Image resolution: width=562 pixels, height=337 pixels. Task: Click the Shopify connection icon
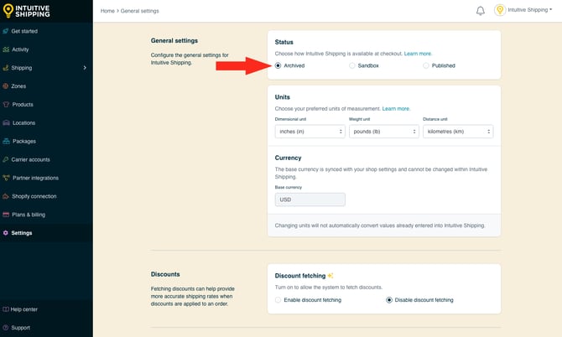click(6, 196)
